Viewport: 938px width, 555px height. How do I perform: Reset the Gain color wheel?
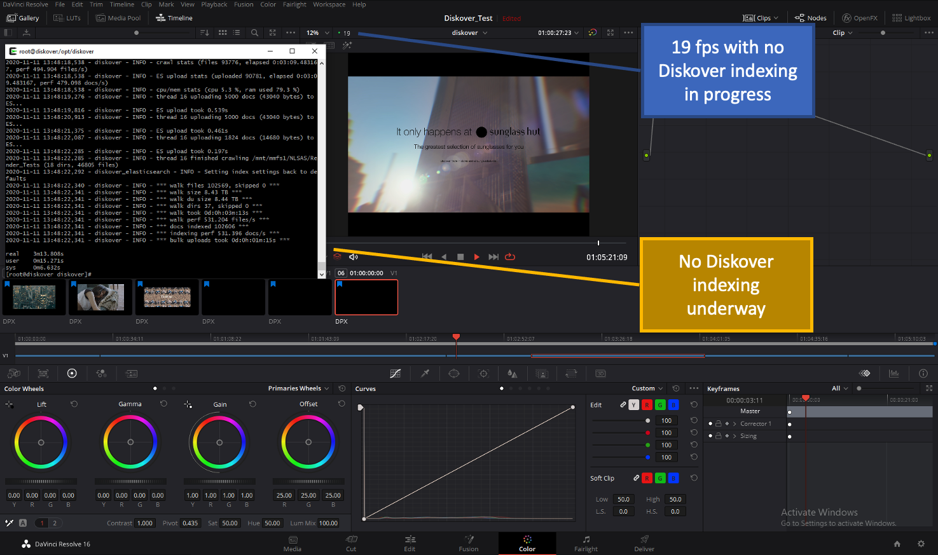point(252,404)
